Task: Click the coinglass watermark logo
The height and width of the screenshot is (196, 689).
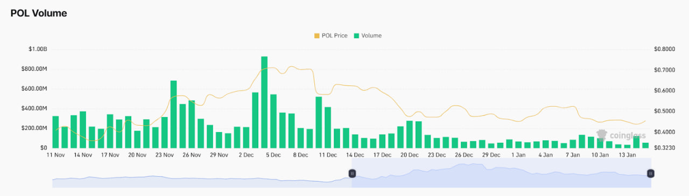Action: tap(621, 136)
